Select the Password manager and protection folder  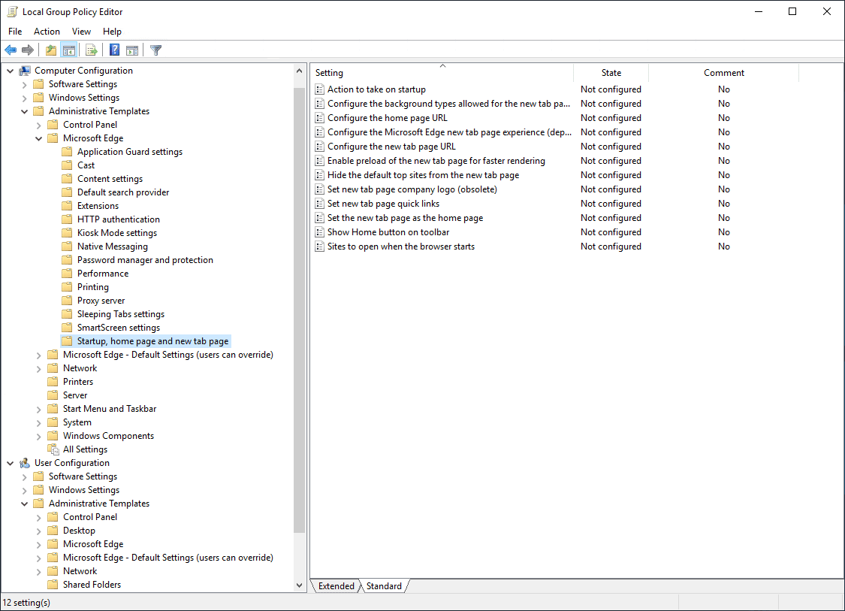(145, 260)
